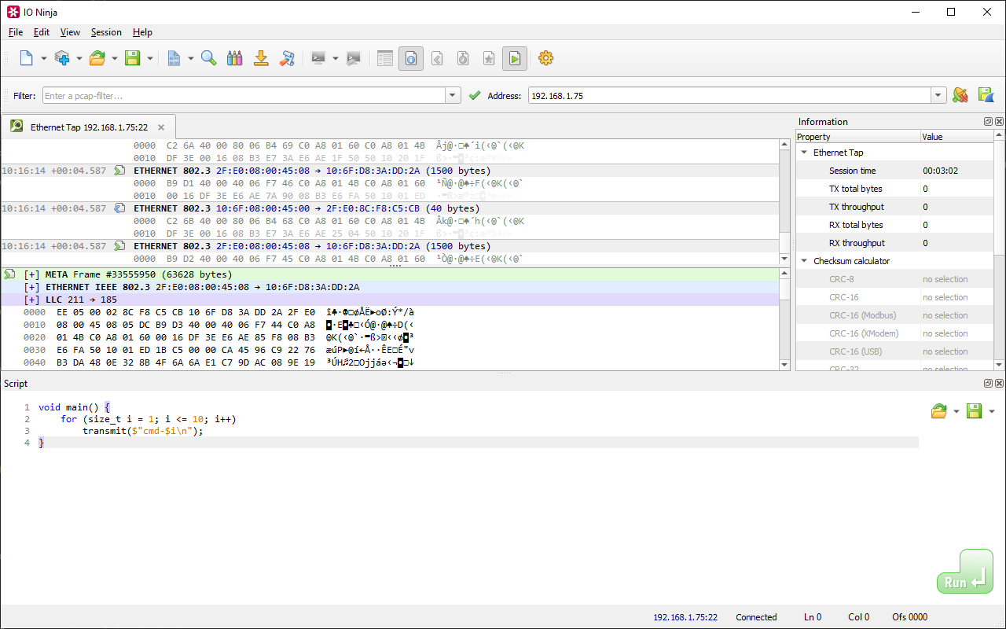This screenshot has width=1006, height=629.
Task: Open dropdown next to Script open icon
Action: point(956,411)
